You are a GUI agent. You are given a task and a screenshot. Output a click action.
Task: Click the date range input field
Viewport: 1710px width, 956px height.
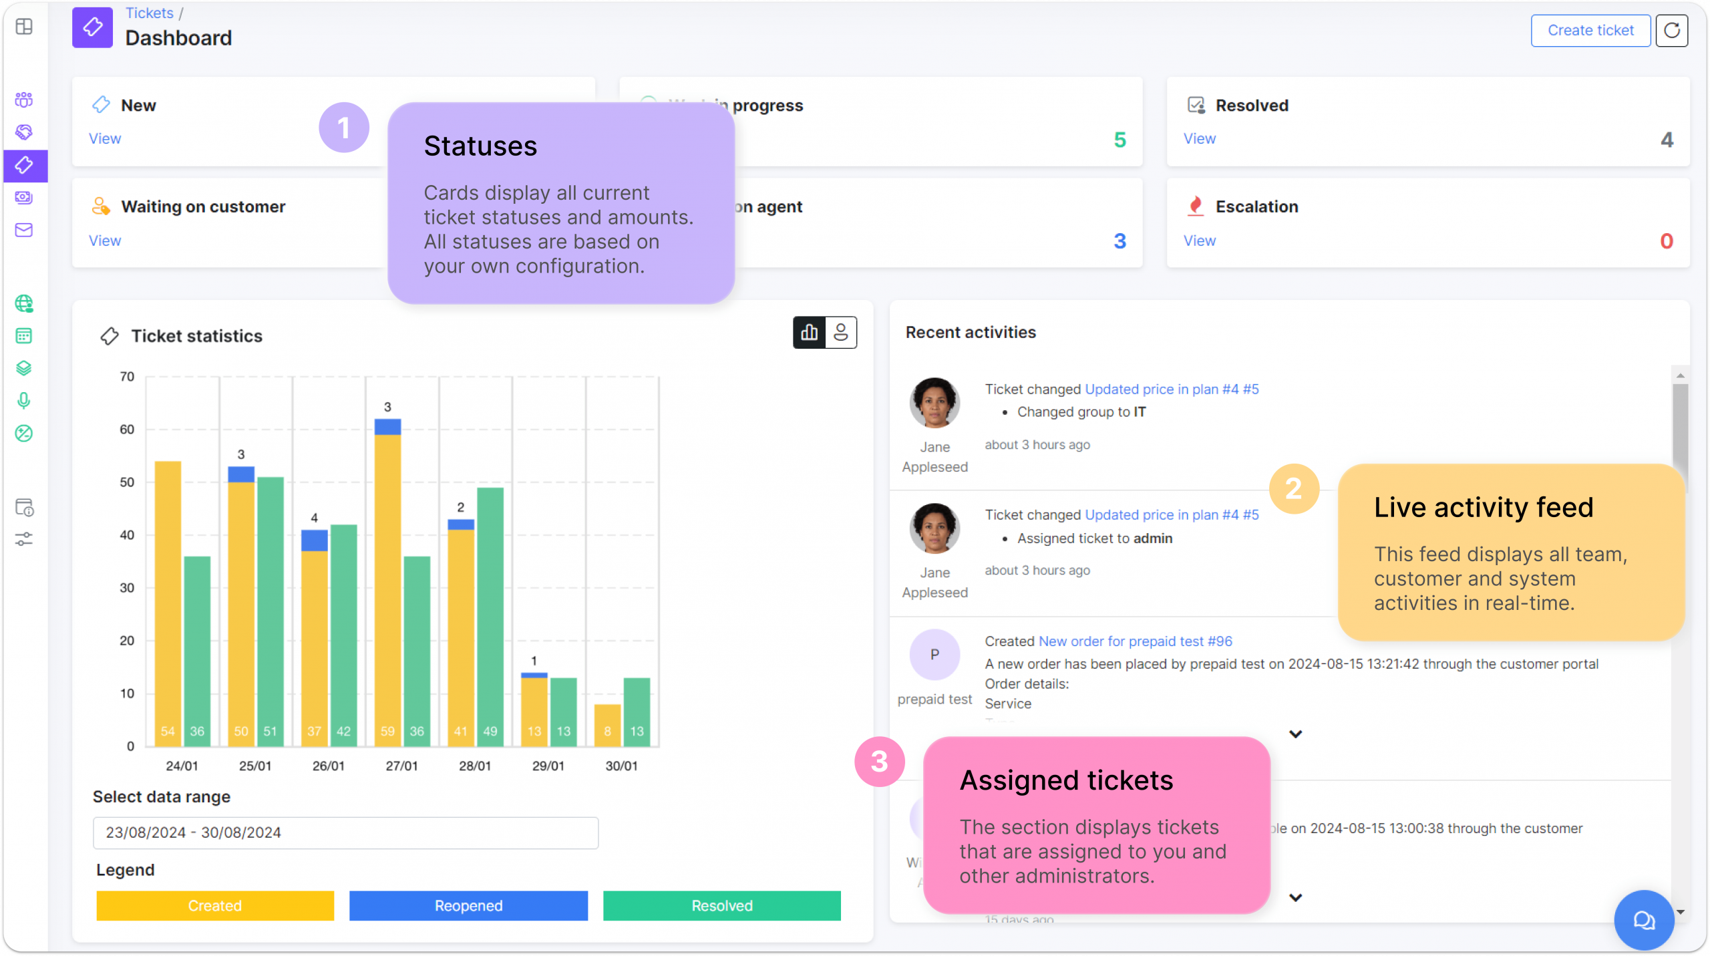(345, 833)
